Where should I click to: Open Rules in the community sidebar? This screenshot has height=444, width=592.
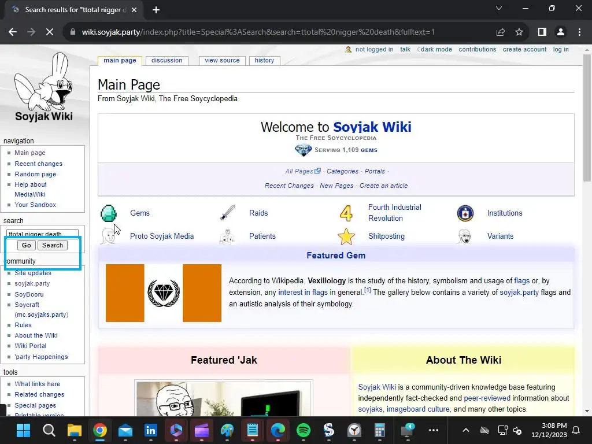tap(23, 325)
